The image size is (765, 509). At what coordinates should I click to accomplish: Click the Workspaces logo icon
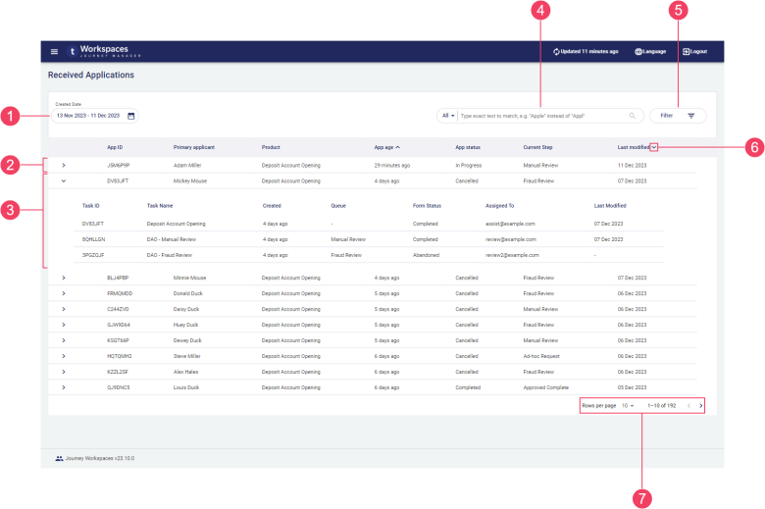coord(73,51)
